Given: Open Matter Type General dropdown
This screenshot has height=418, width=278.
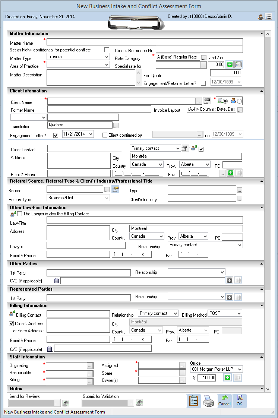Looking at the screenshot, I should click(107, 57).
